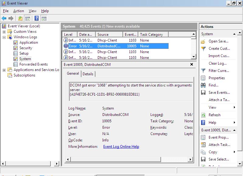Sort events by Level column
The width and height of the screenshot is (243, 176).
click(70, 35)
